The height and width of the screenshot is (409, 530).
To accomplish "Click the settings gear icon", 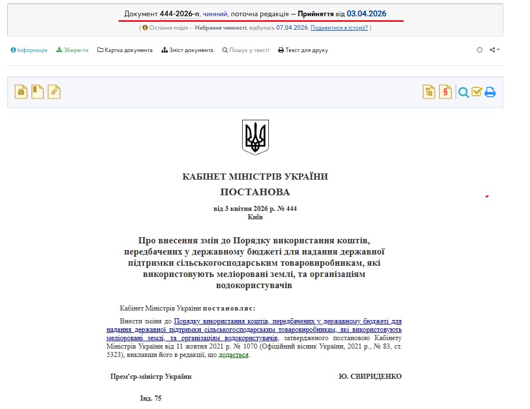I will (480, 50).
